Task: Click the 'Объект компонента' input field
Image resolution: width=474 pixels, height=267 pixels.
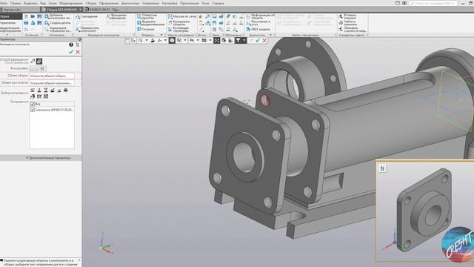Action: tap(52, 82)
